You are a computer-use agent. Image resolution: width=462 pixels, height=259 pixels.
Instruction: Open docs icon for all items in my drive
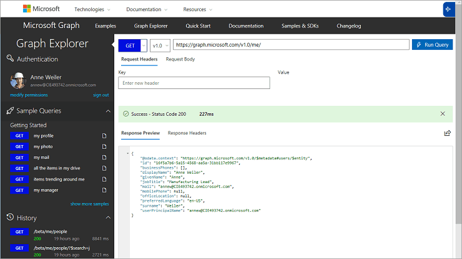[104, 168]
